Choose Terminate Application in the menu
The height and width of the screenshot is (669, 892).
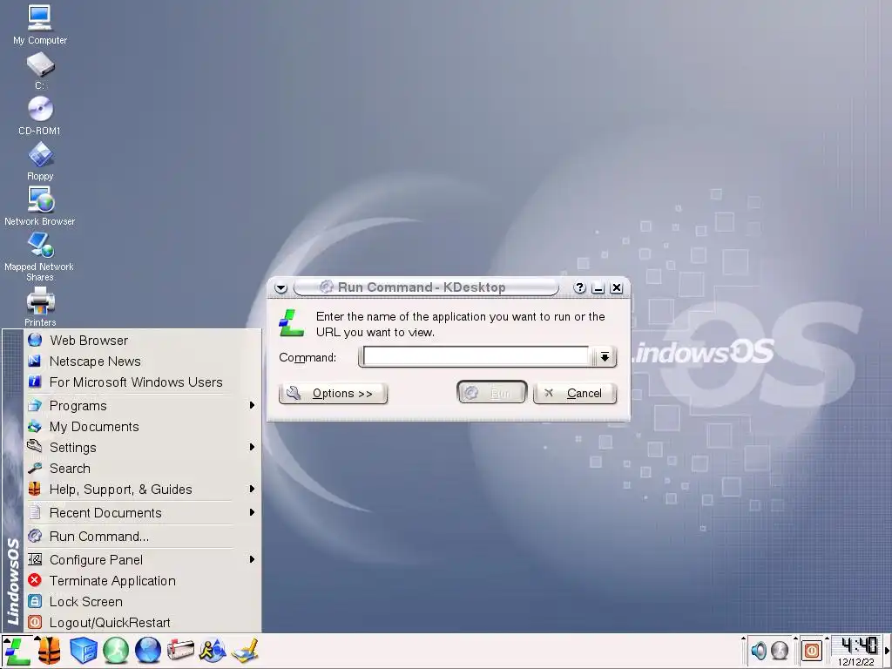coord(143,581)
